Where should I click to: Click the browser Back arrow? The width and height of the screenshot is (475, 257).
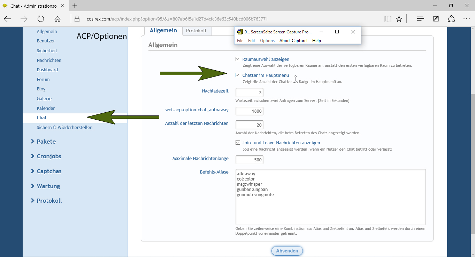coord(7,19)
